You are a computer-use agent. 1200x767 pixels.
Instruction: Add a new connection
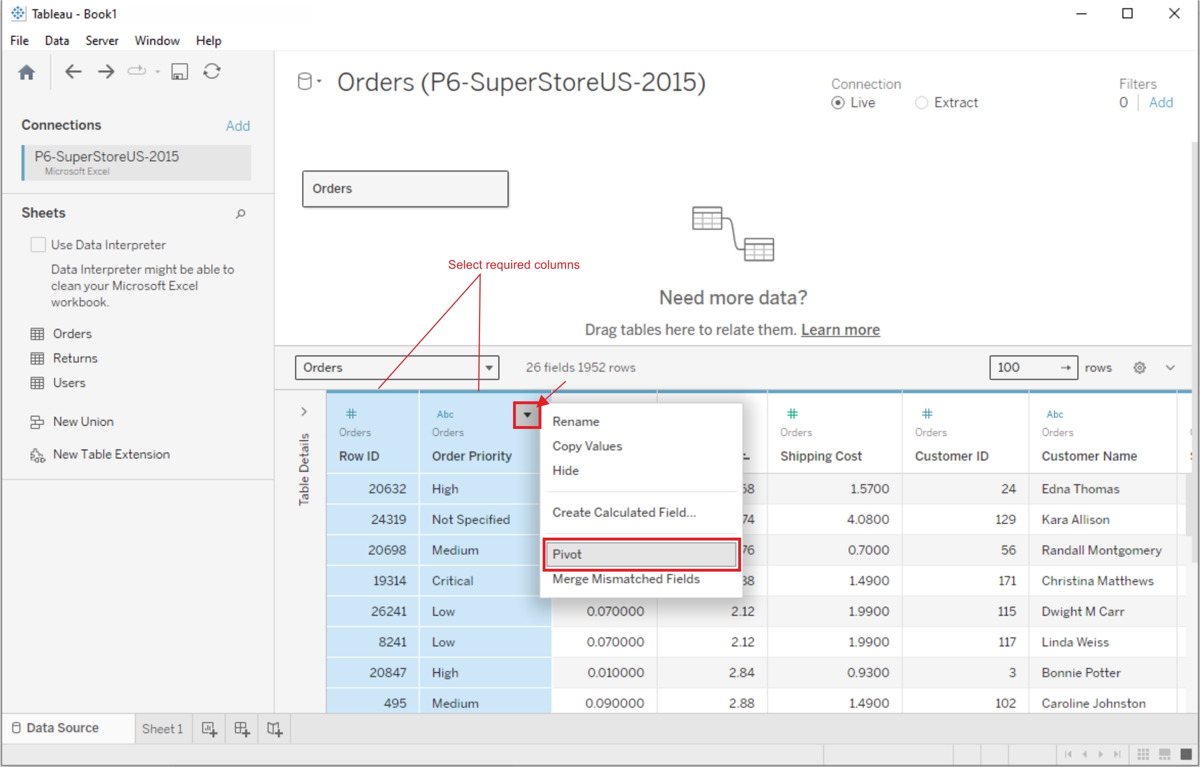(238, 126)
